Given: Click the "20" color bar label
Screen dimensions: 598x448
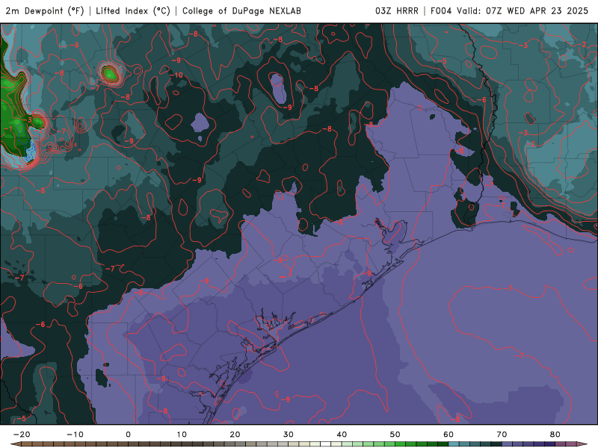Looking at the screenshot, I should coord(235,435).
